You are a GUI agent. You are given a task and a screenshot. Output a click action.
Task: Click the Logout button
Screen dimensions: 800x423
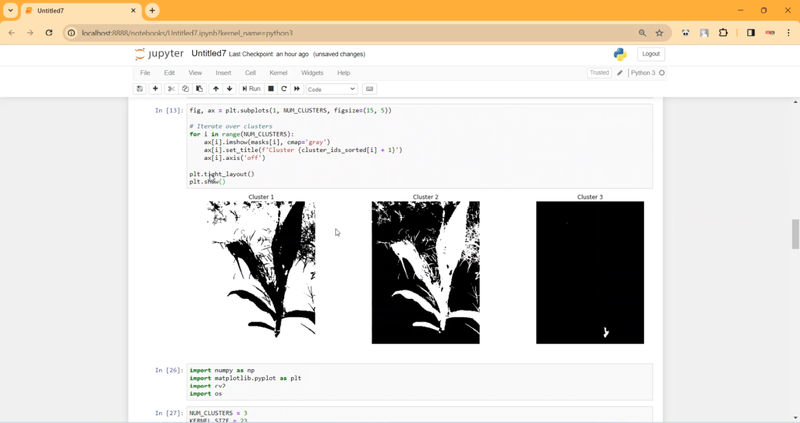[x=651, y=54]
